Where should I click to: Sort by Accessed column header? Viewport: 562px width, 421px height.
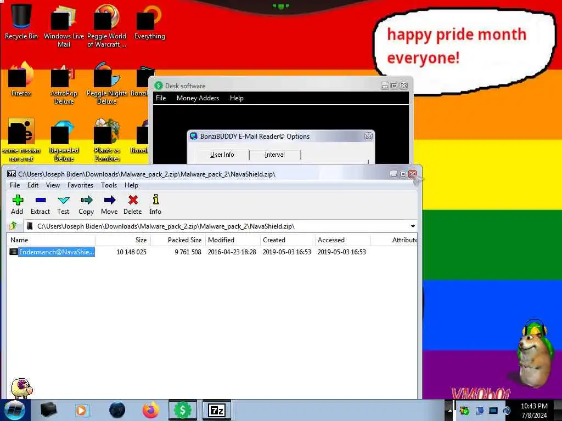tap(342, 240)
